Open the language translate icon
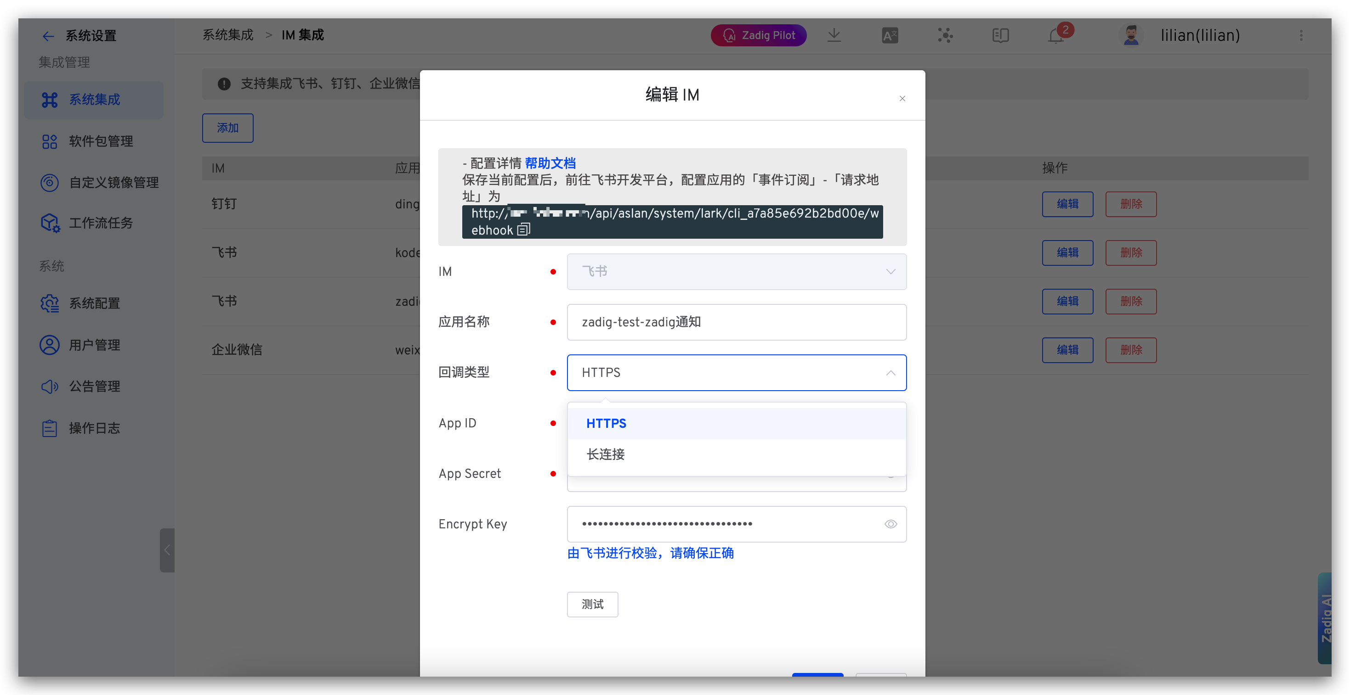The width and height of the screenshot is (1350, 695). [889, 35]
